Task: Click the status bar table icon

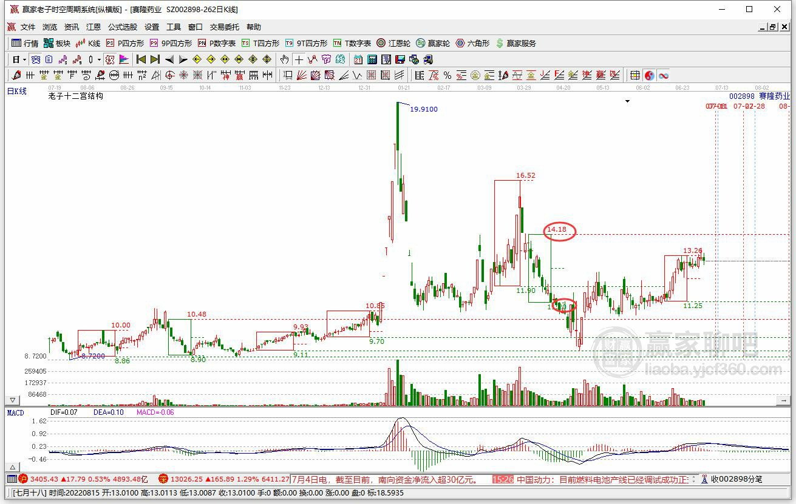Action: tap(12, 479)
